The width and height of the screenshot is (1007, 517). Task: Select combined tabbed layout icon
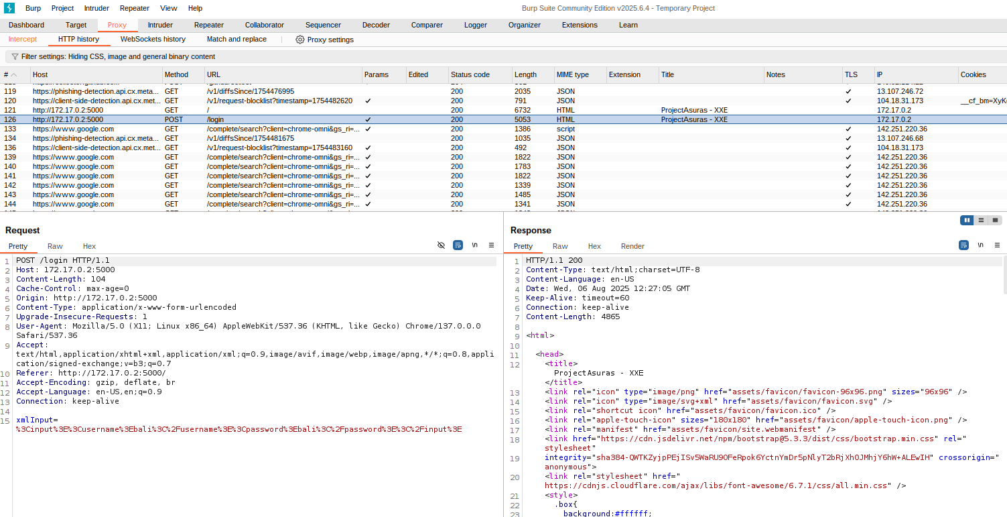pos(996,220)
